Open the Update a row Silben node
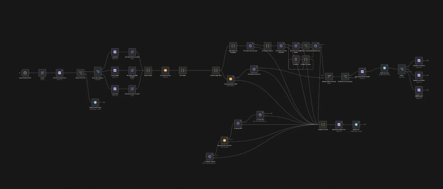Screen dimensions: 443x189 pos(419,75)
